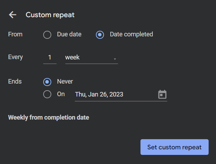Click the Never label text
The image size is (216, 164).
[x=65, y=81]
